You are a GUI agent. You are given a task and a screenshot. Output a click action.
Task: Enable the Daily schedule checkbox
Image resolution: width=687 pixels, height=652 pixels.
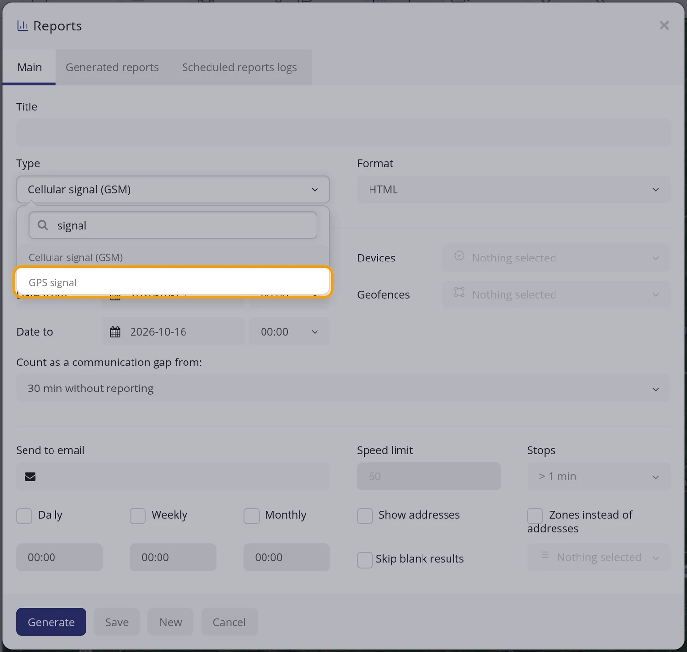(24, 516)
